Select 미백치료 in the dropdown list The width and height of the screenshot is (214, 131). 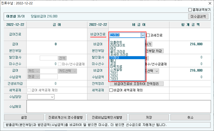tap(116, 67)
